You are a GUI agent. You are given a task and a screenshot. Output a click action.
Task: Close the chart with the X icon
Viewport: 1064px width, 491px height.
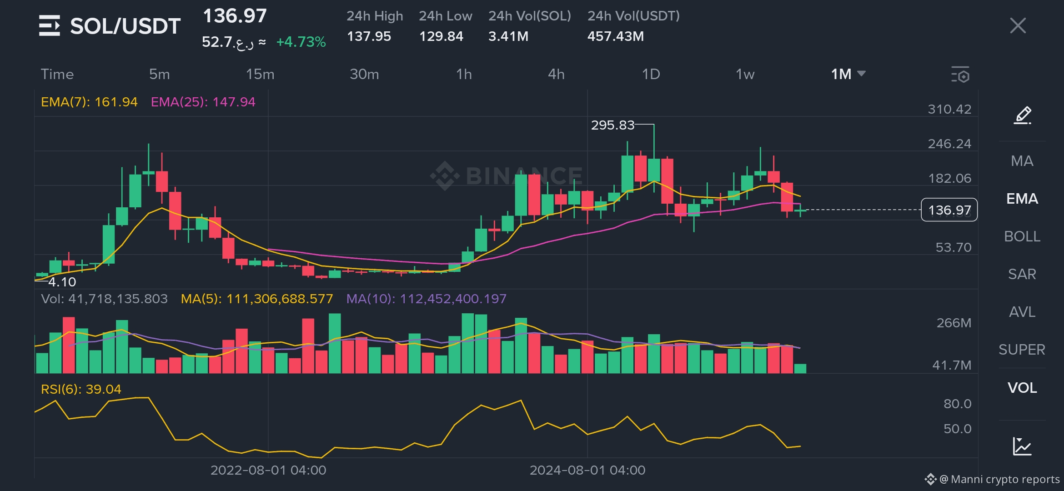[x=1018, y=25]
